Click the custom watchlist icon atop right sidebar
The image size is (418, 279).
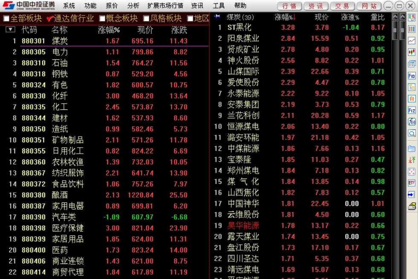[x=412, y=18]
